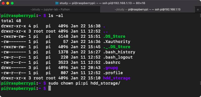
Task: Click the .bashrc filename
Action: click(x=112, y=62)
